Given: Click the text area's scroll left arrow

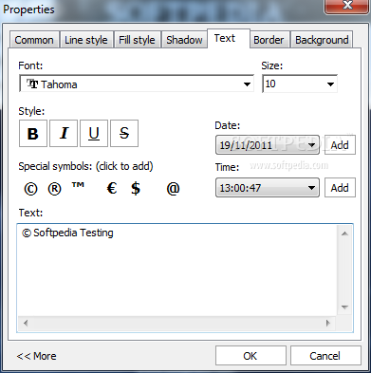Looking at the screenshot, I should (26, 323).
